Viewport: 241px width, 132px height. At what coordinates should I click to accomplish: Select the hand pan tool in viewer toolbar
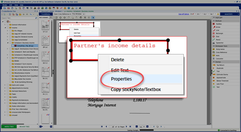(x=81, y=17)
